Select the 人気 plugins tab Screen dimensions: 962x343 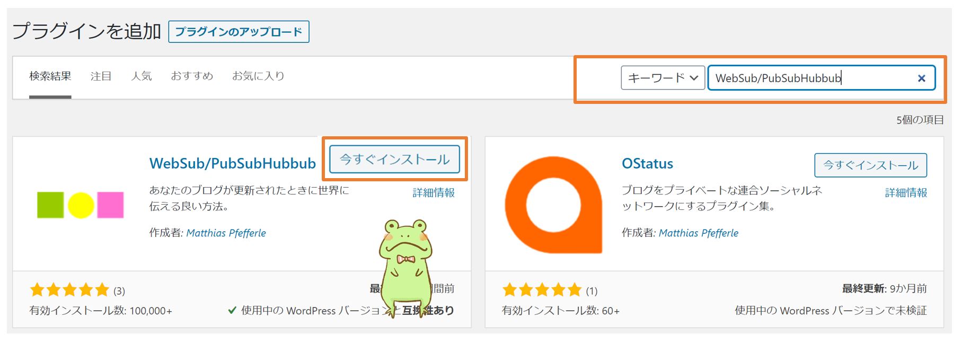pos(142,76)
